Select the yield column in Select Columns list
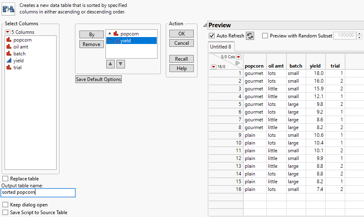 point(18,60)
